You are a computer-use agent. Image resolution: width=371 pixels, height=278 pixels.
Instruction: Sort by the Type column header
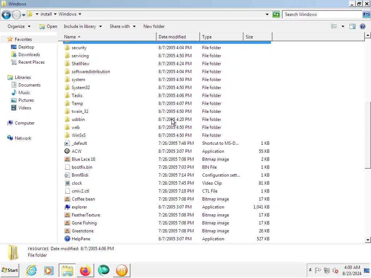(x=221, y=37)
